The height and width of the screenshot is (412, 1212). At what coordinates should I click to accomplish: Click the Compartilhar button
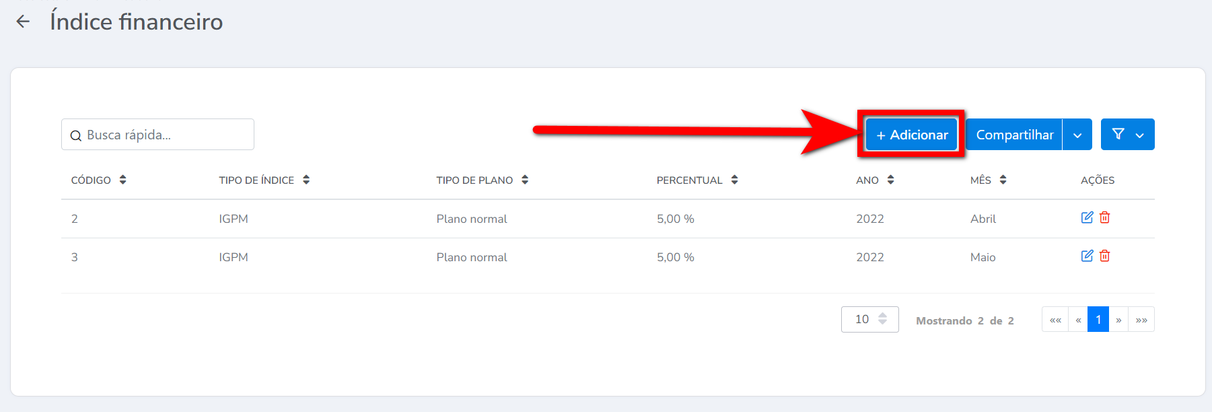[x=1014, y=135]
